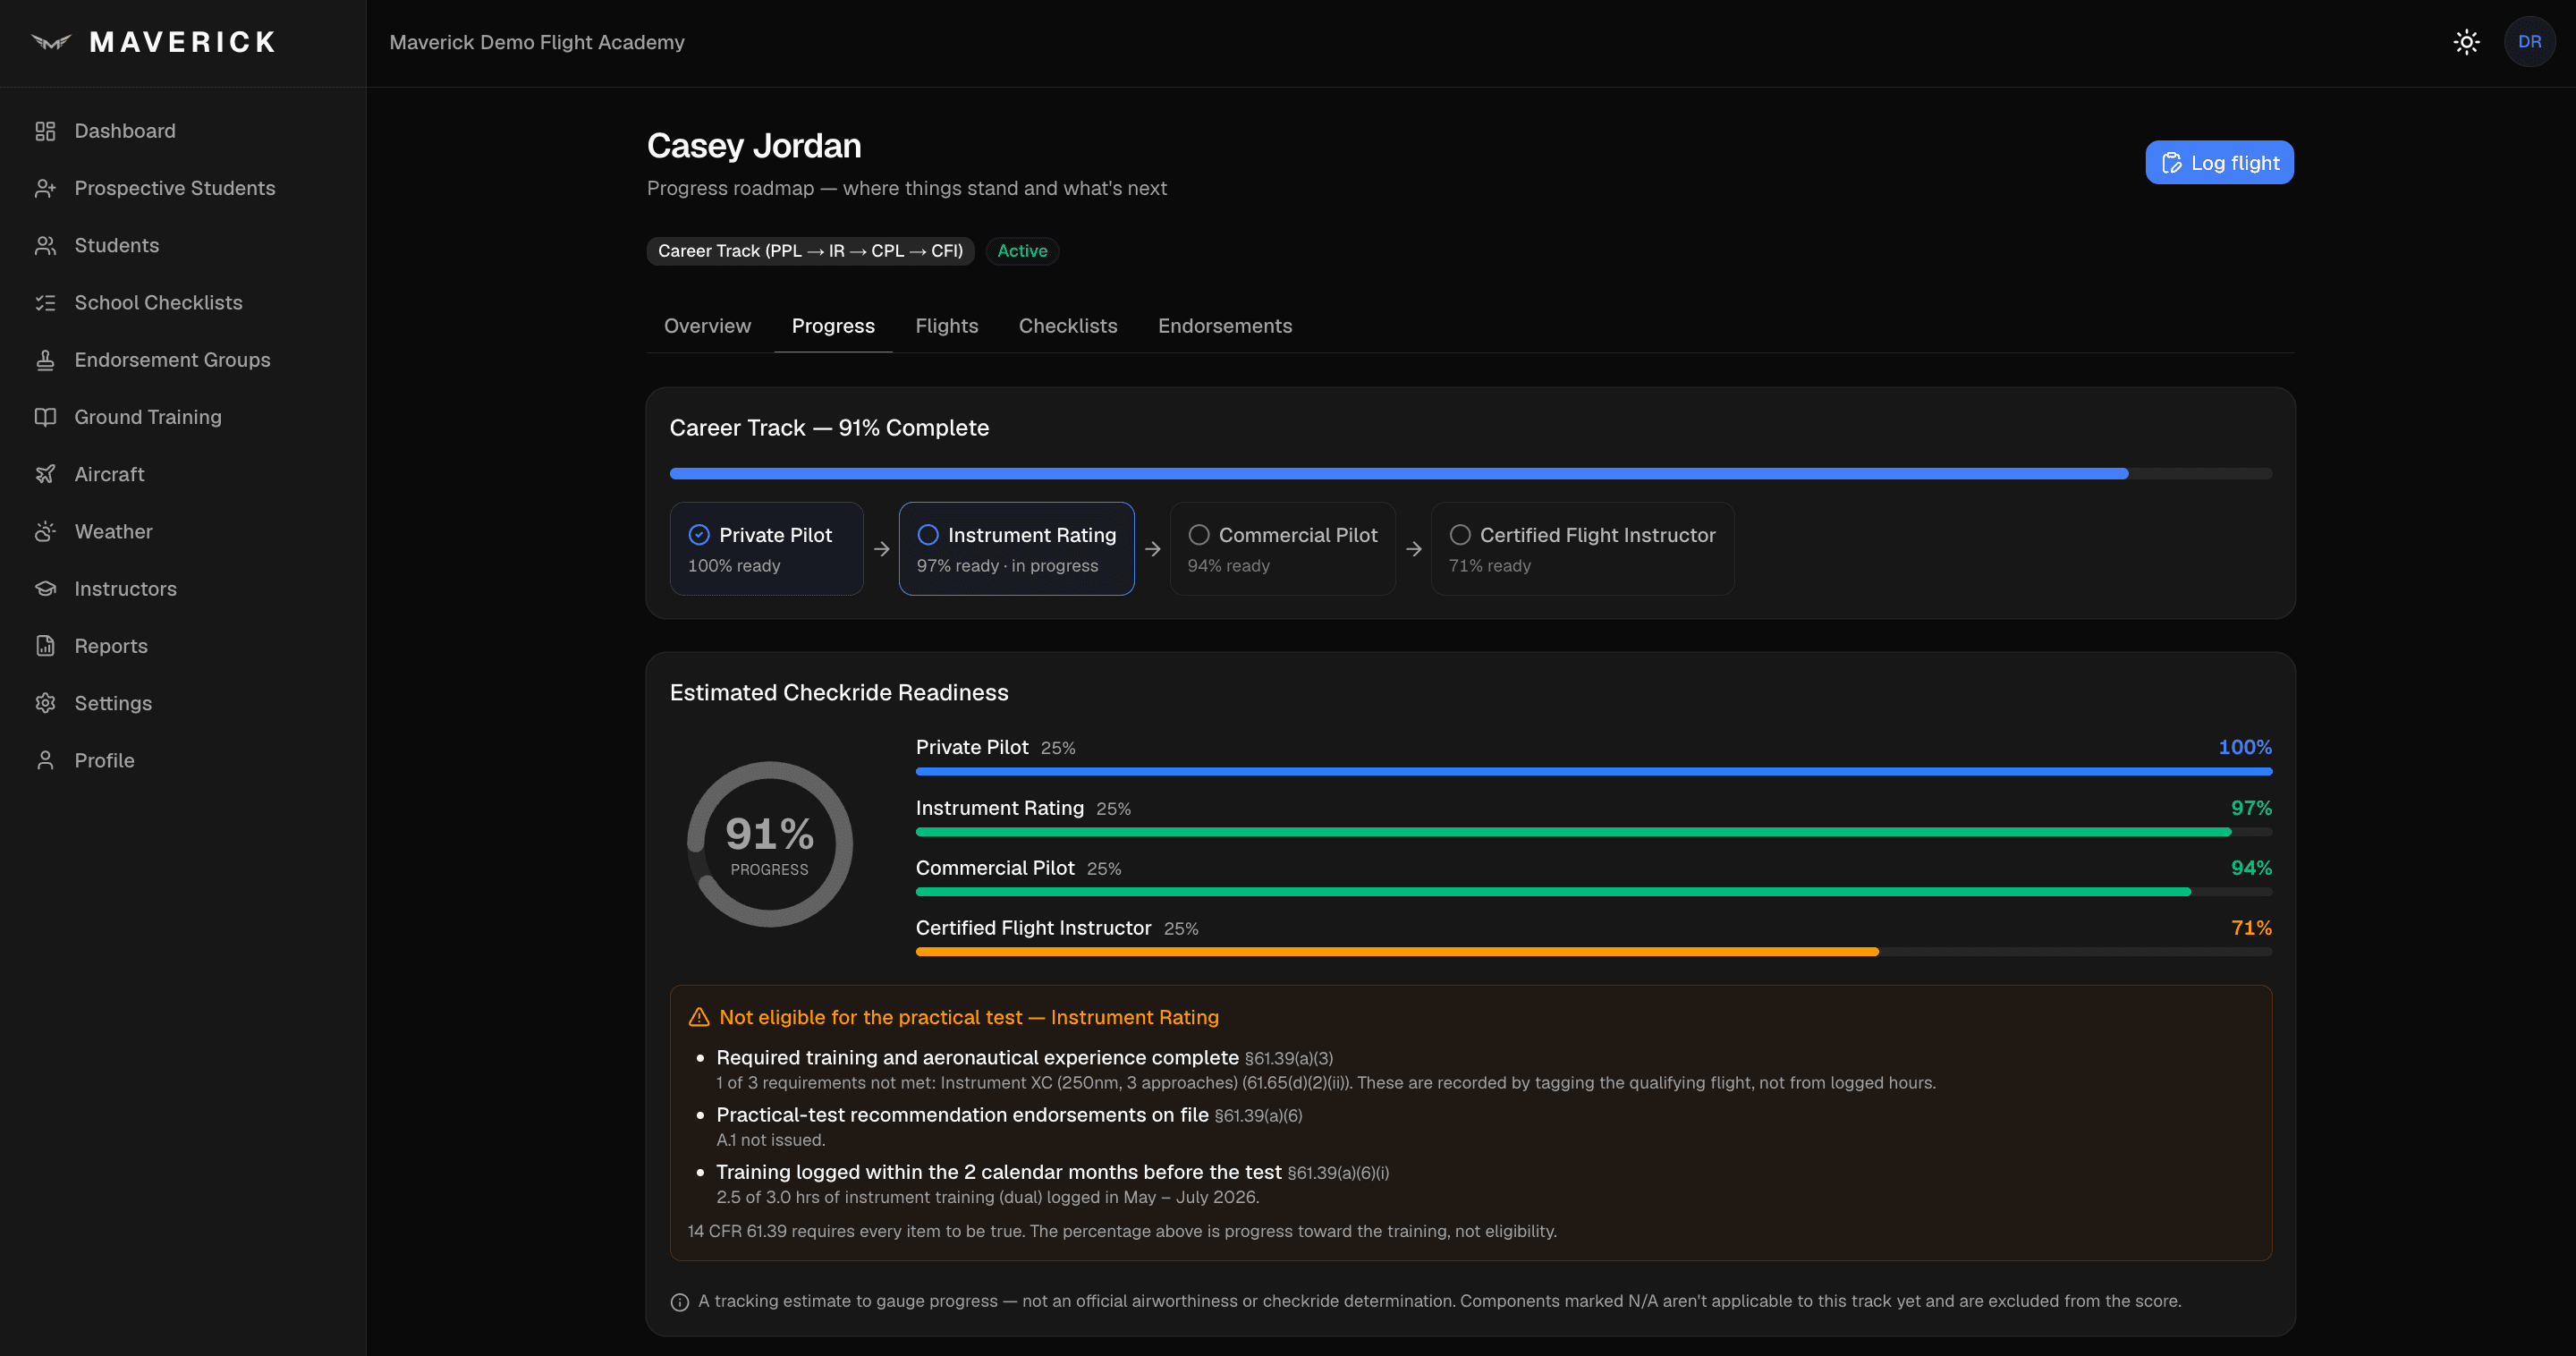Screen dimensions: 2576x1356
Task: Toggle light theme with sun icon
Action: pos(2466,42)
